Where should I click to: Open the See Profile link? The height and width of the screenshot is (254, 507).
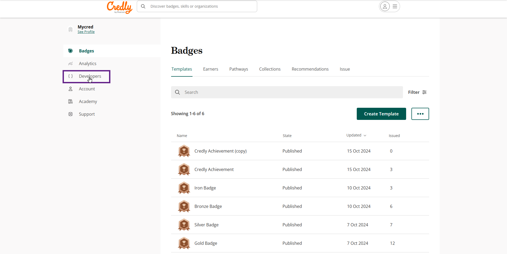point(86,32)
